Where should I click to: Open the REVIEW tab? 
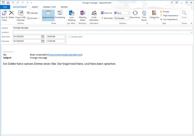(x=64, y=7)
